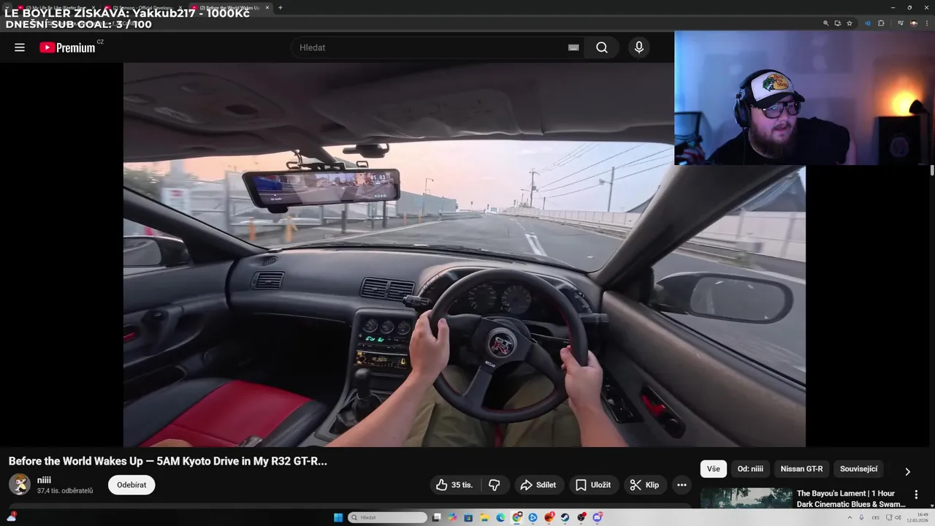Image resolution: width=935 pixels, height=526 pixels.
Task: Open more actions three-dot menu under video
Action: click(682, 485)
